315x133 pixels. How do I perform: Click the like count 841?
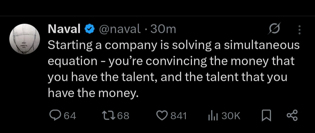click(178, 116)
